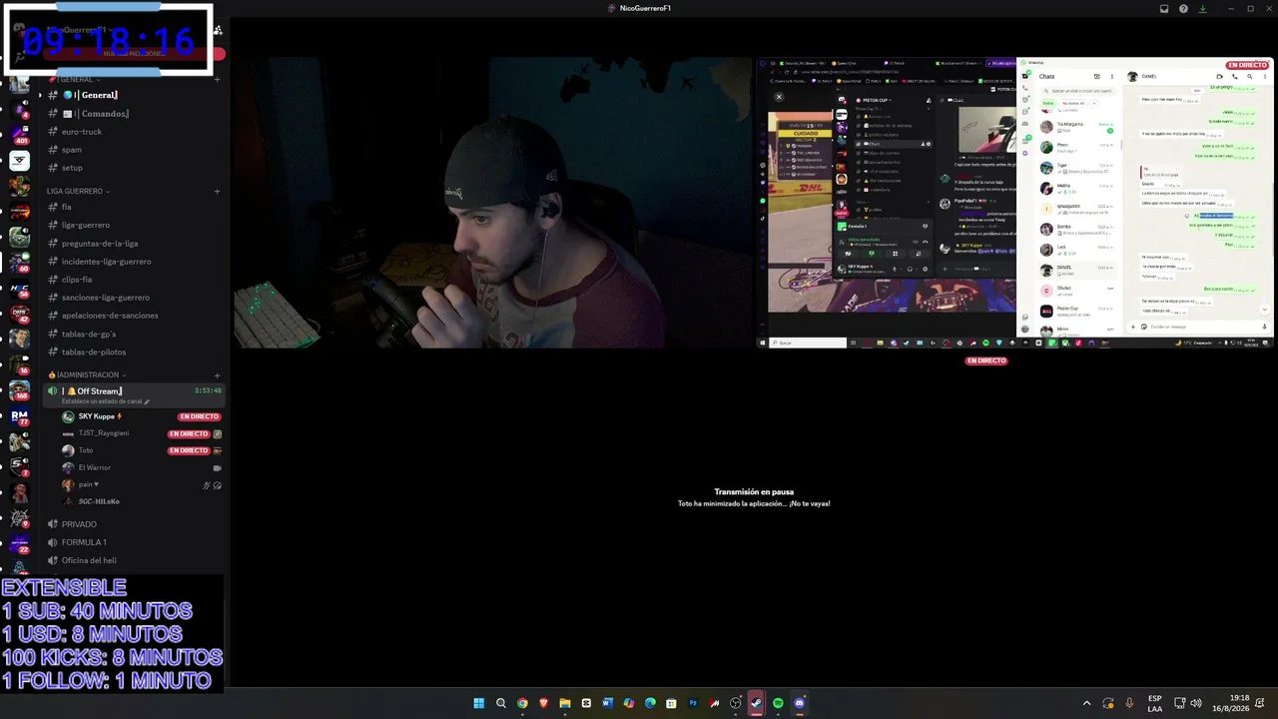The width and height of the screenshot is (1278, 719).
Task: Expand the General channel threads arrow
Action: tap(40, 95)
